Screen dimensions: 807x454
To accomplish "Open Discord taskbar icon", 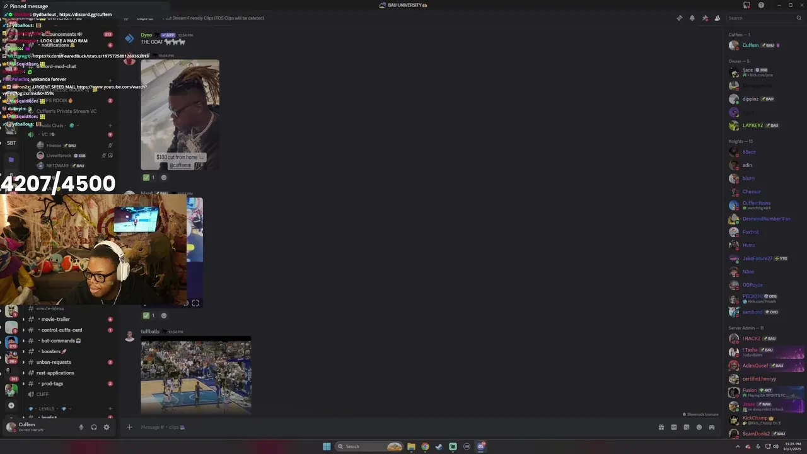I will (480, 446).
